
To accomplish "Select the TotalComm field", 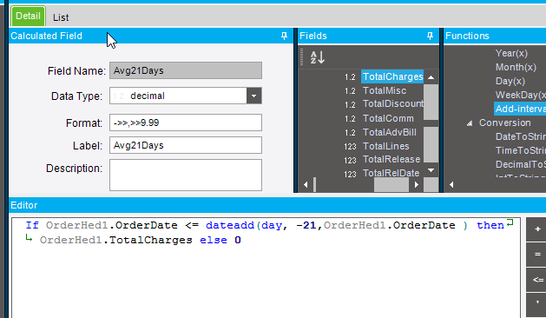I will (x=388, y=118).
